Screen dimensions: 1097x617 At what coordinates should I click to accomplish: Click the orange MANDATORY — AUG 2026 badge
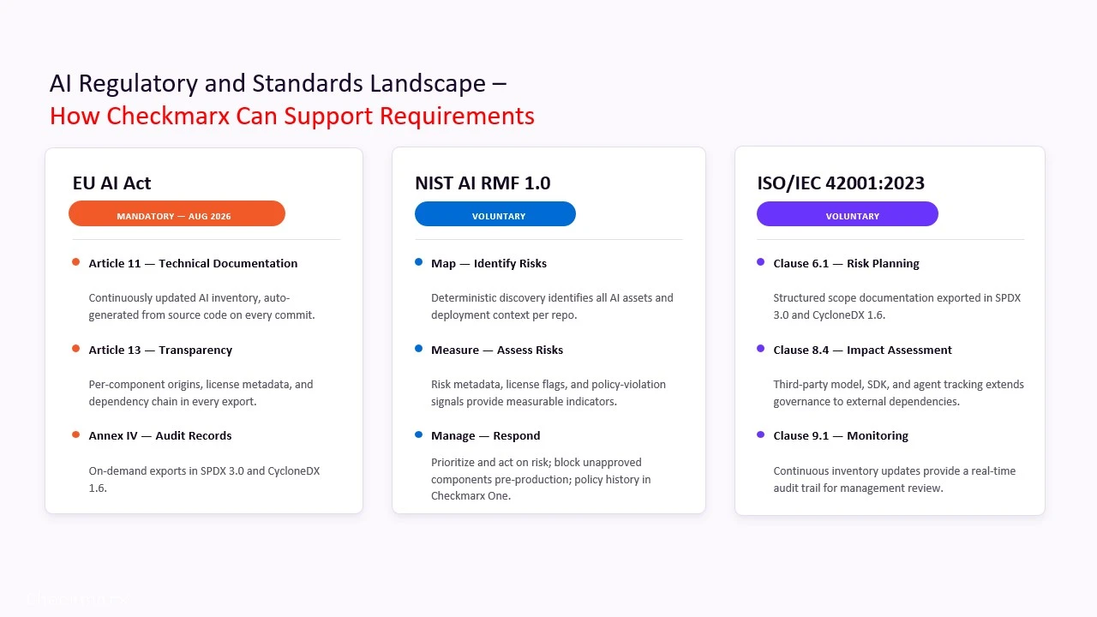pyautogui.click(x=177, y=214)
